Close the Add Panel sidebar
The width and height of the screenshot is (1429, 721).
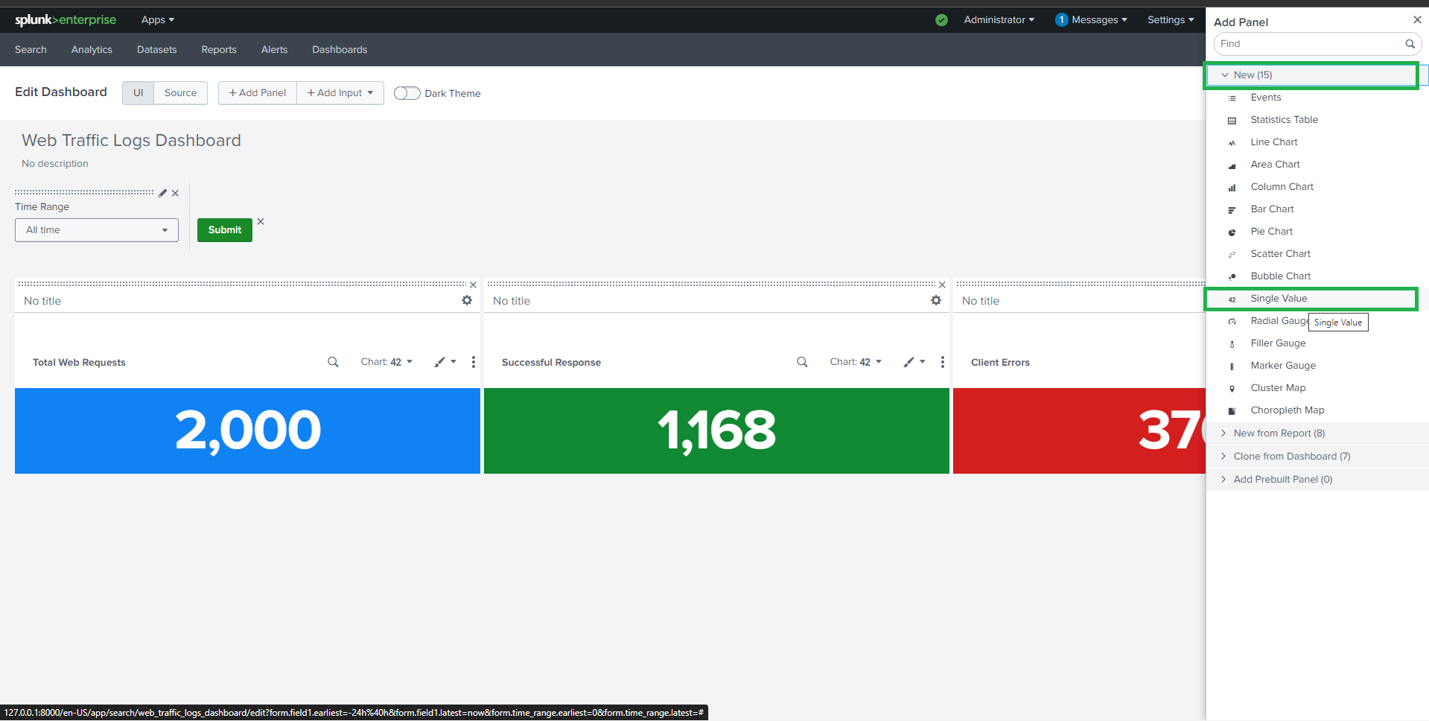click(1417, 20)
